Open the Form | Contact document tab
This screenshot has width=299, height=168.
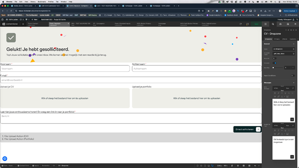38,24
